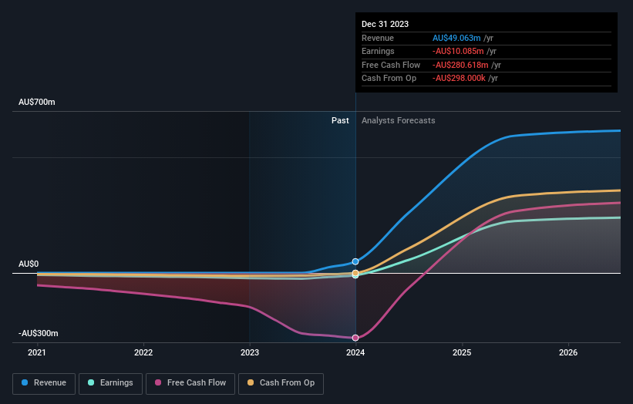The image size is (633, 404).
Task: Click the orange Cash From Op data point at 2024
Action: [x=355, y=273]
